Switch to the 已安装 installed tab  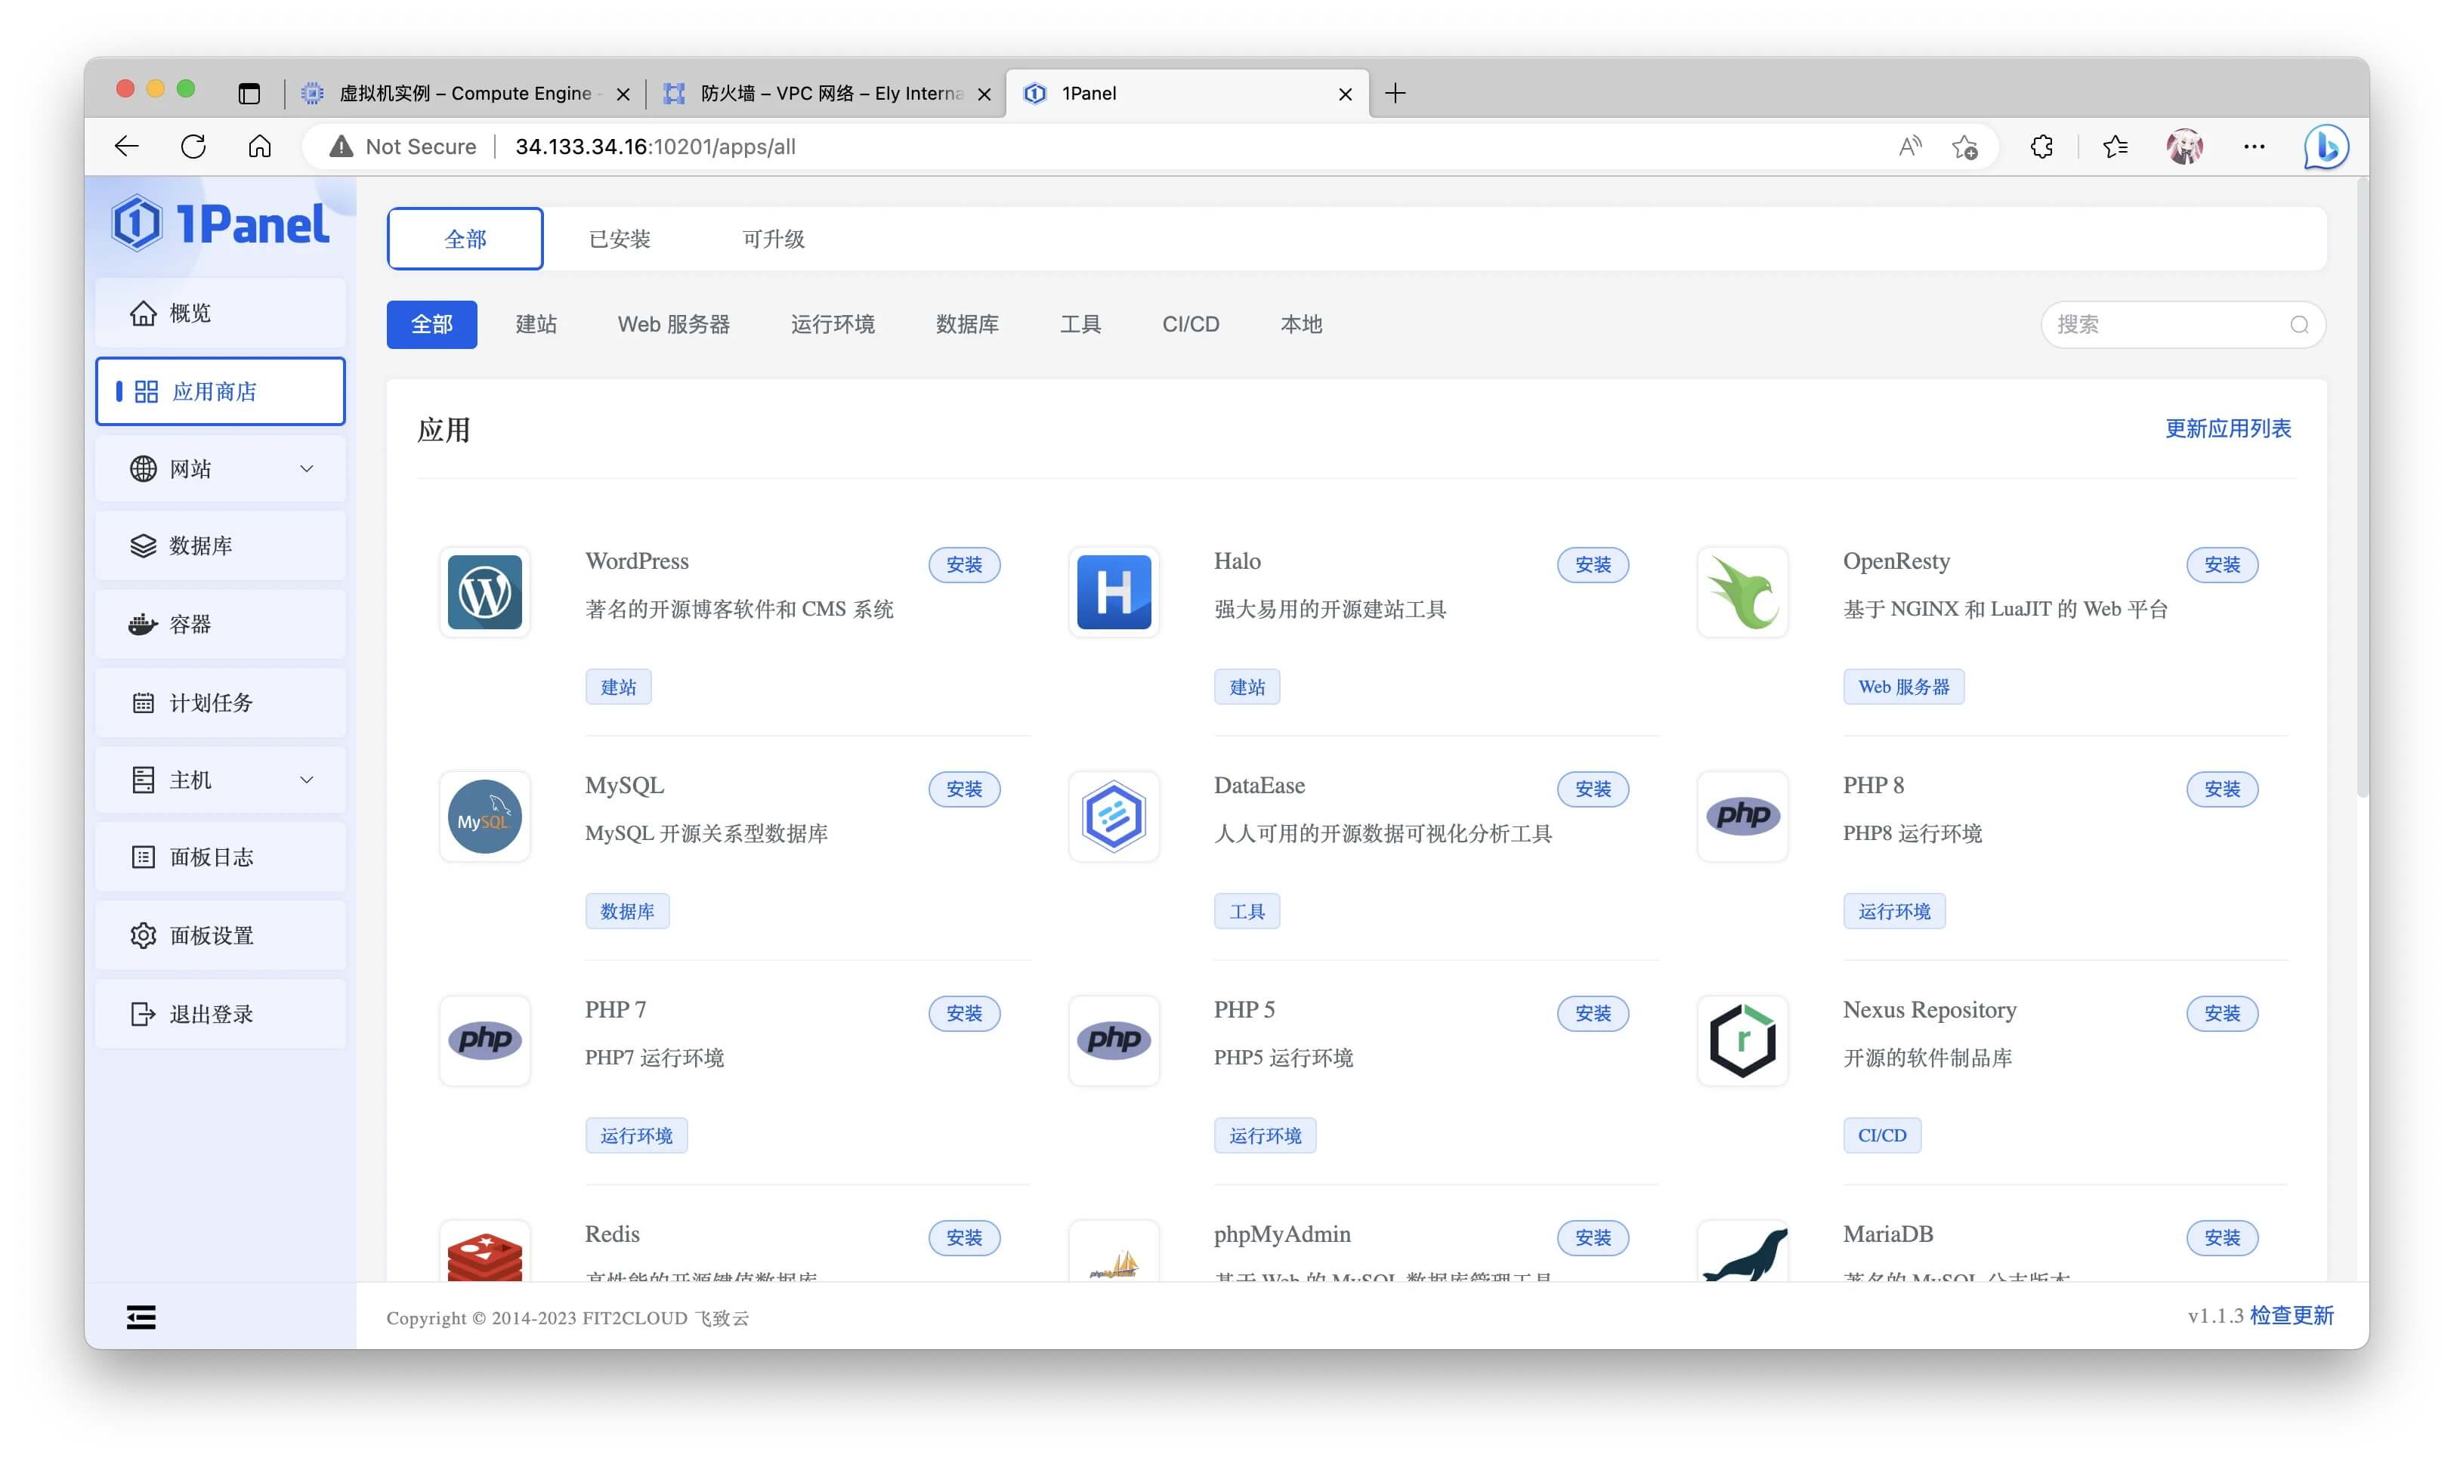619,239
